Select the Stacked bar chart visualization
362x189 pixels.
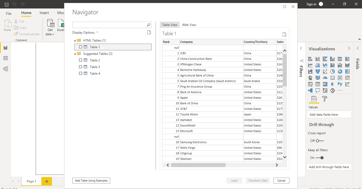pyautogui.click(x=310, y=59)
